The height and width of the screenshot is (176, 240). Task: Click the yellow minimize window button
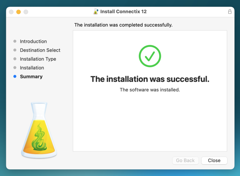[18, 12]
